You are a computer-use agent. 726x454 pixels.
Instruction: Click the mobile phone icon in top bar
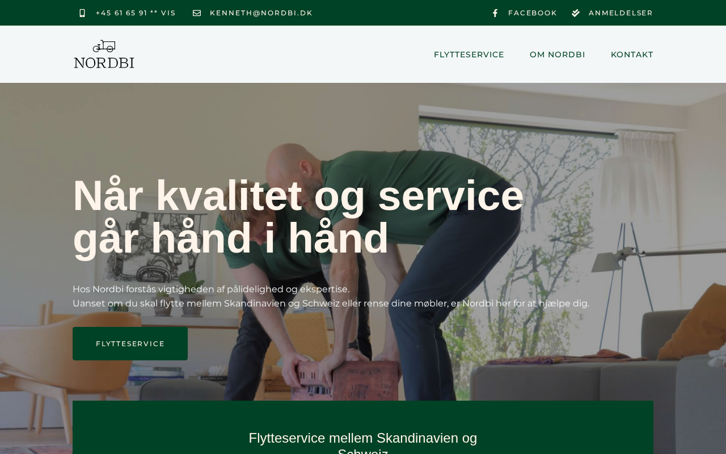[82, 13]
